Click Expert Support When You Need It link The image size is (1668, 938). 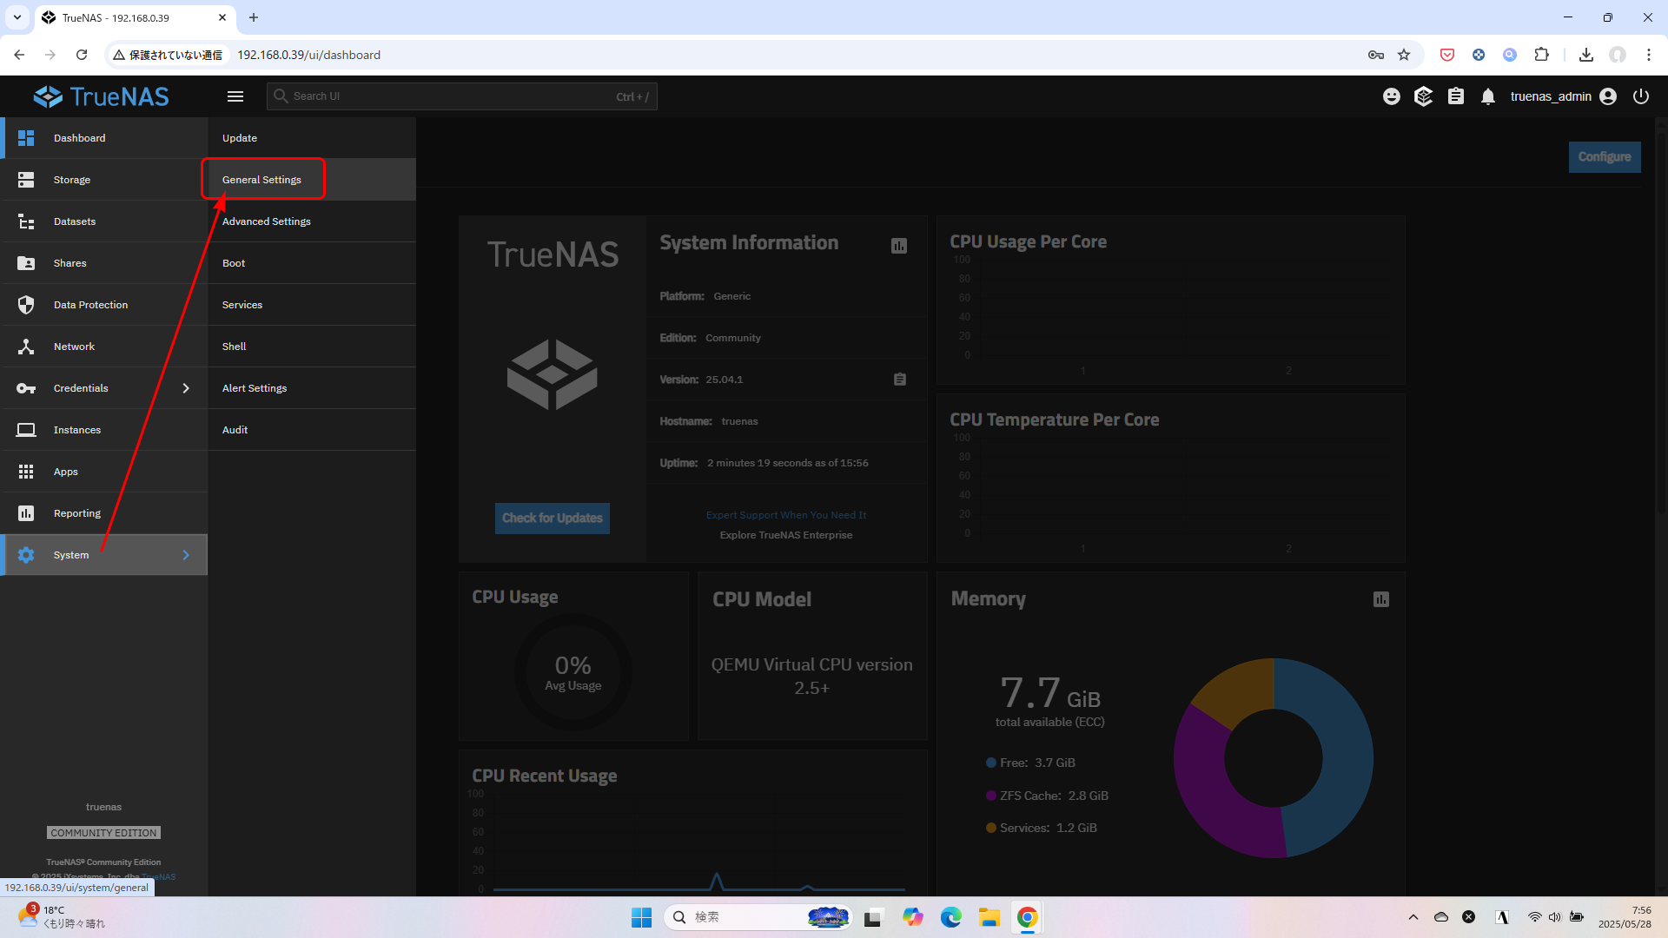[786, 515]
